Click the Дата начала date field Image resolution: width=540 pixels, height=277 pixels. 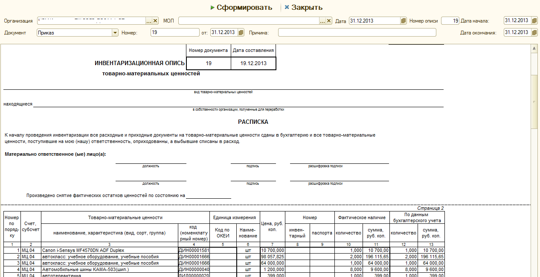click(x=517, y=20)
